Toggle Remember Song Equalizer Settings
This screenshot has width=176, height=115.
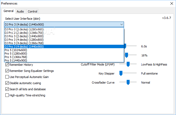(7, 71)
